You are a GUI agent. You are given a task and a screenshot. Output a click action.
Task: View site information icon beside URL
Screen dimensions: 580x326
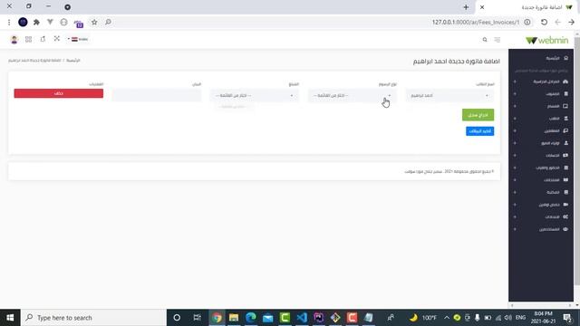pyautogui.click(x=527, y=22)
